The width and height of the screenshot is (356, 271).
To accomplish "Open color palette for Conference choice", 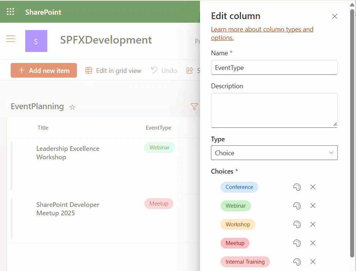I will (297, 187).
